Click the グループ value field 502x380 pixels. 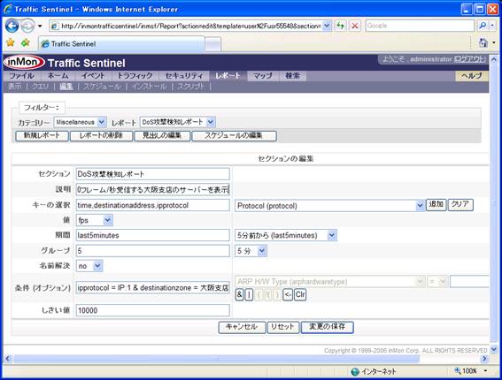tap(152, 251)
